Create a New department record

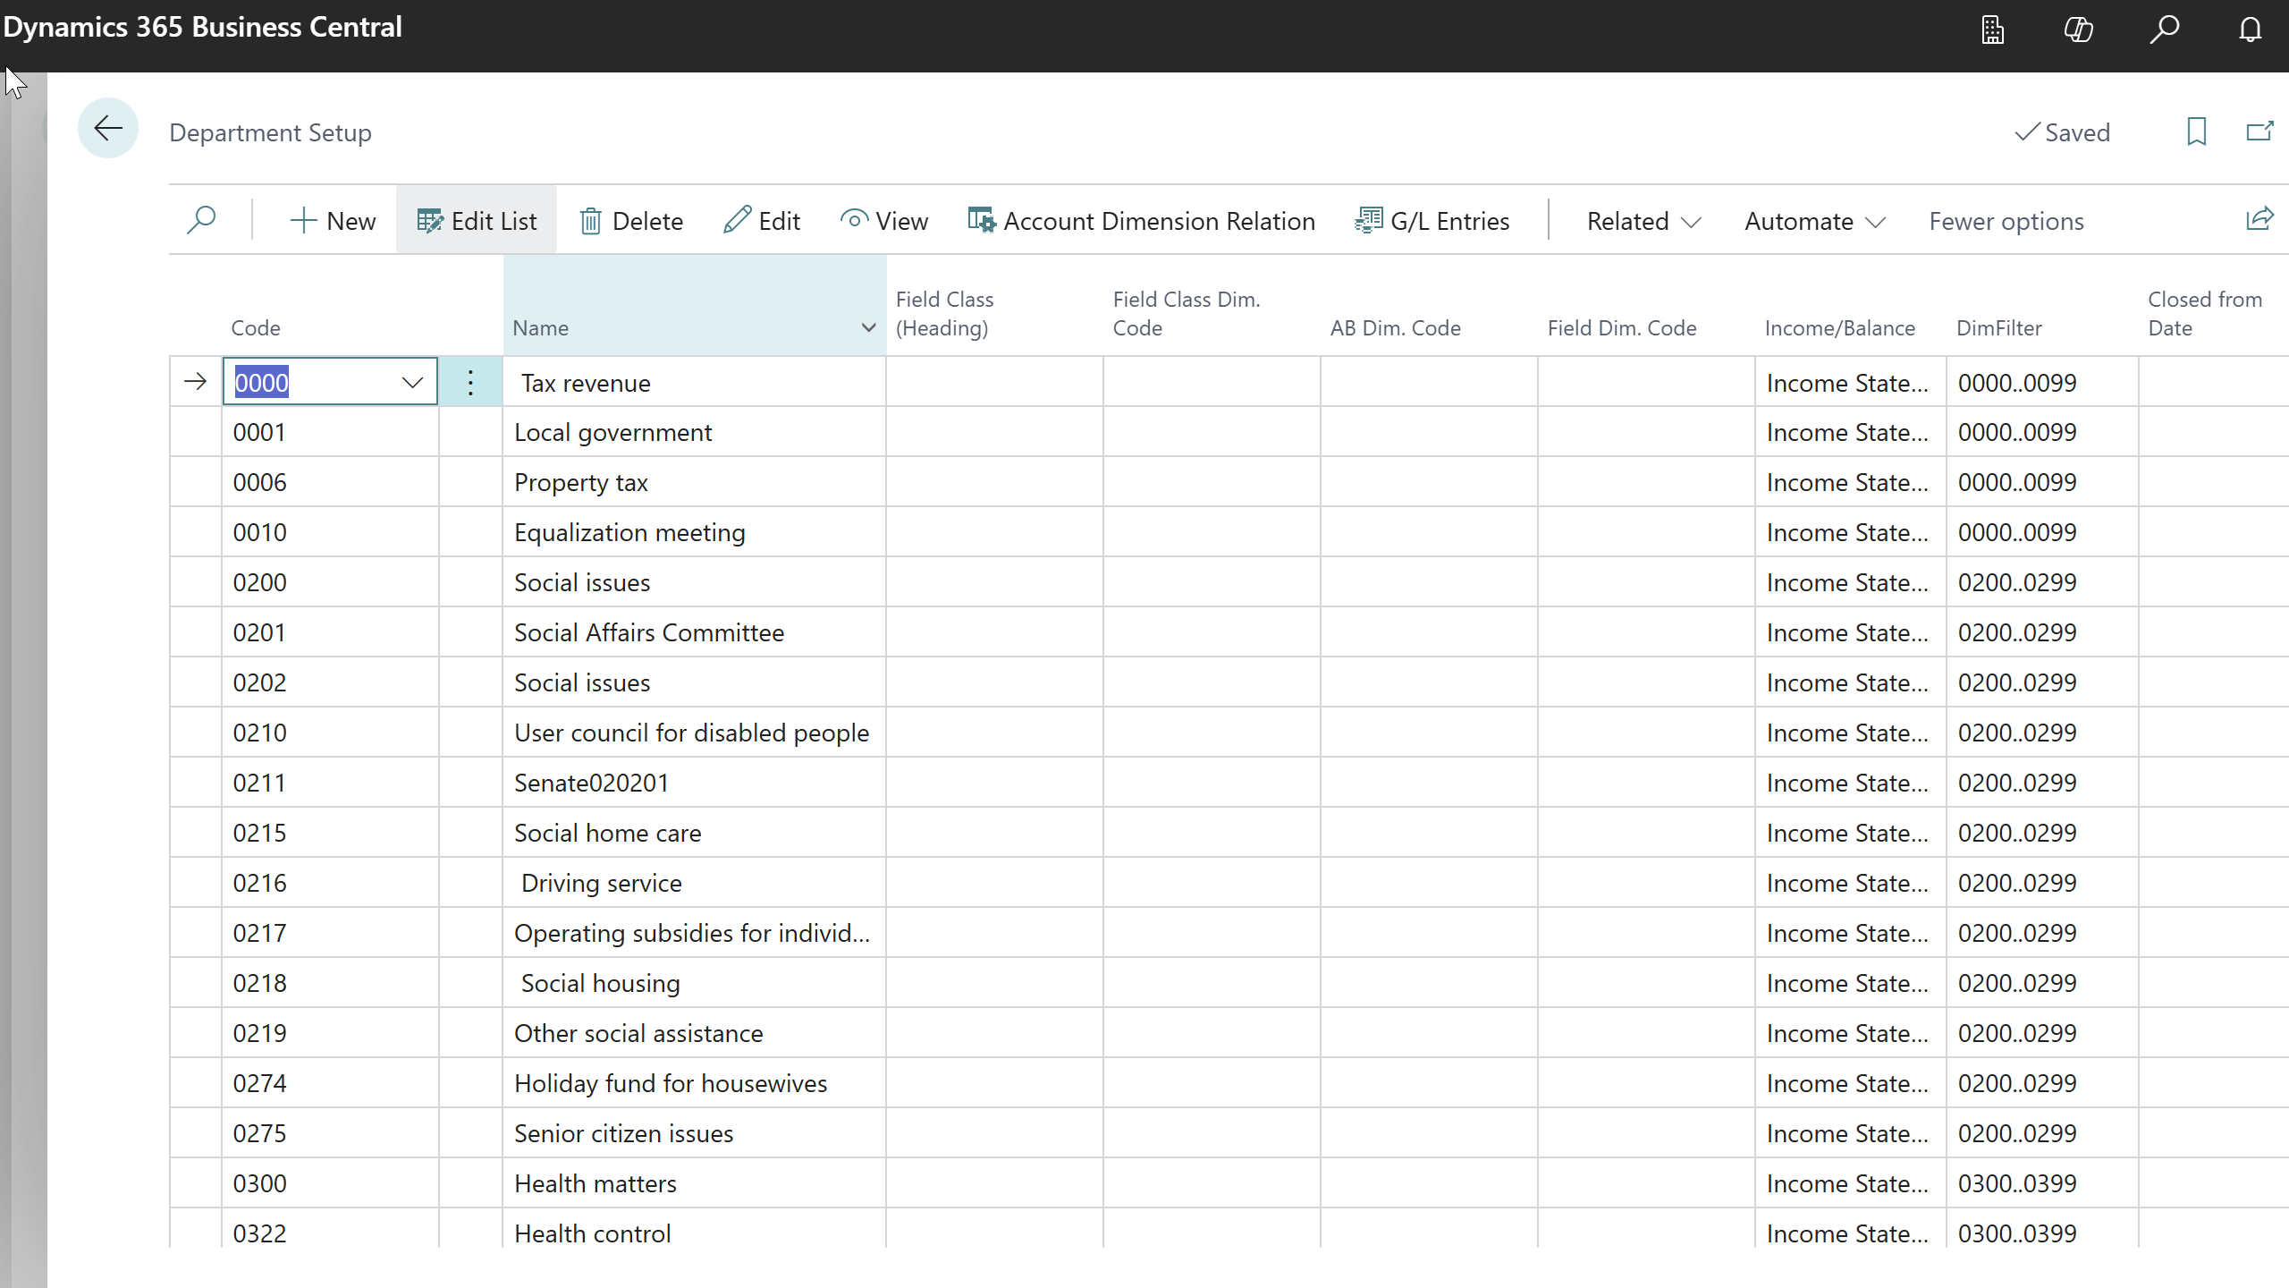333,221
